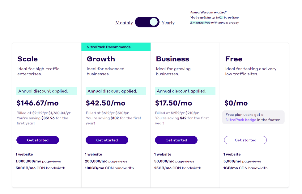Click the $17.50/mo Business price
The image size is (302, 194).
[x=173, y=103]
